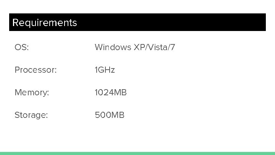Click the digit "7" ending the OS value
This screenshot has height=155, width=275.
point(173,47)
